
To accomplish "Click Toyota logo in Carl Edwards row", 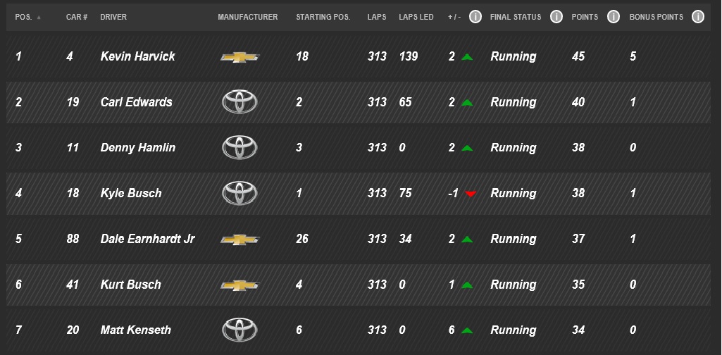I will coord(240,101).
